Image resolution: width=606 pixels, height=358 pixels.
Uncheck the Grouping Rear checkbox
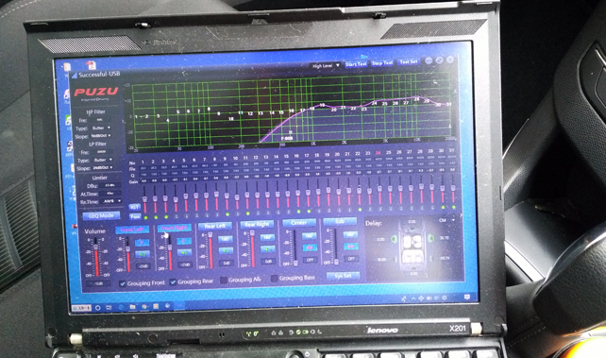pos(173,282)
